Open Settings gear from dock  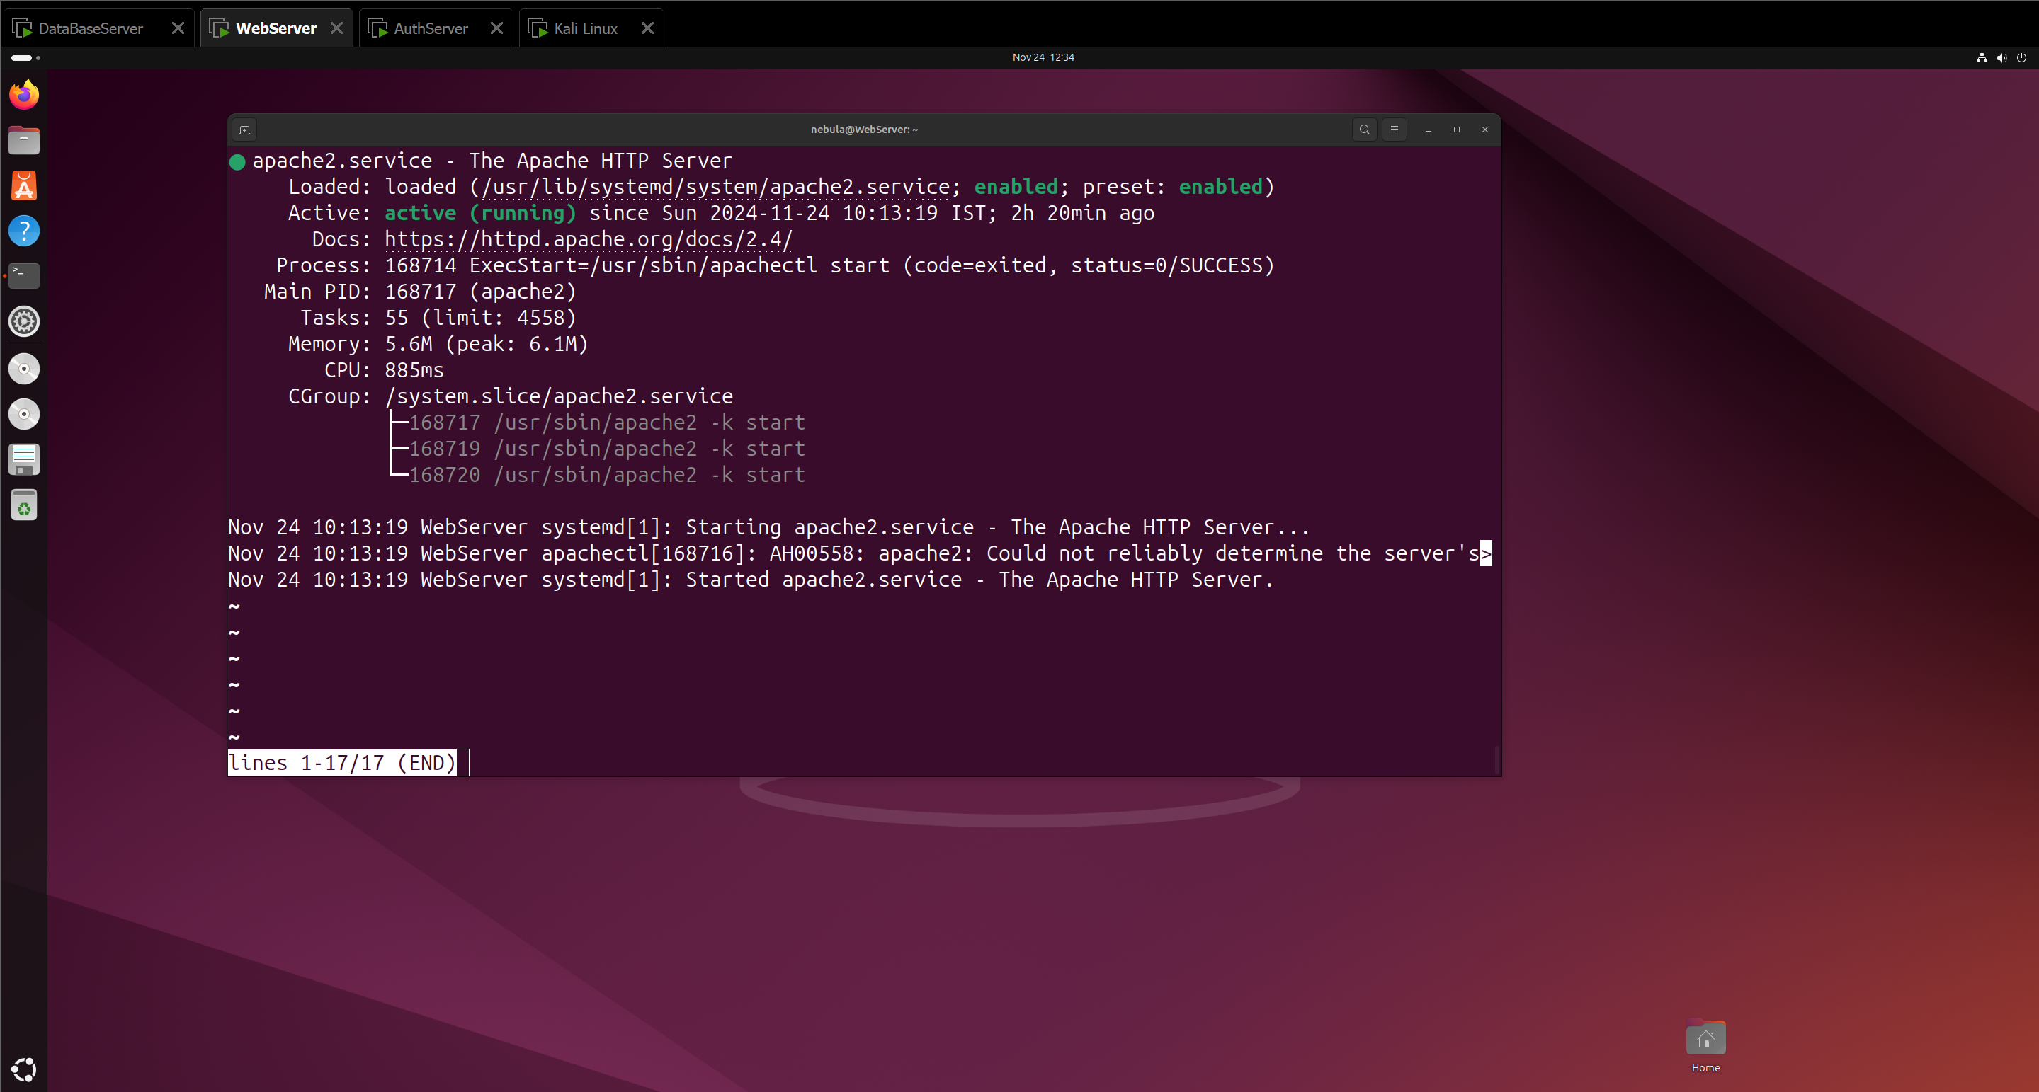click(x=24, y=321)
